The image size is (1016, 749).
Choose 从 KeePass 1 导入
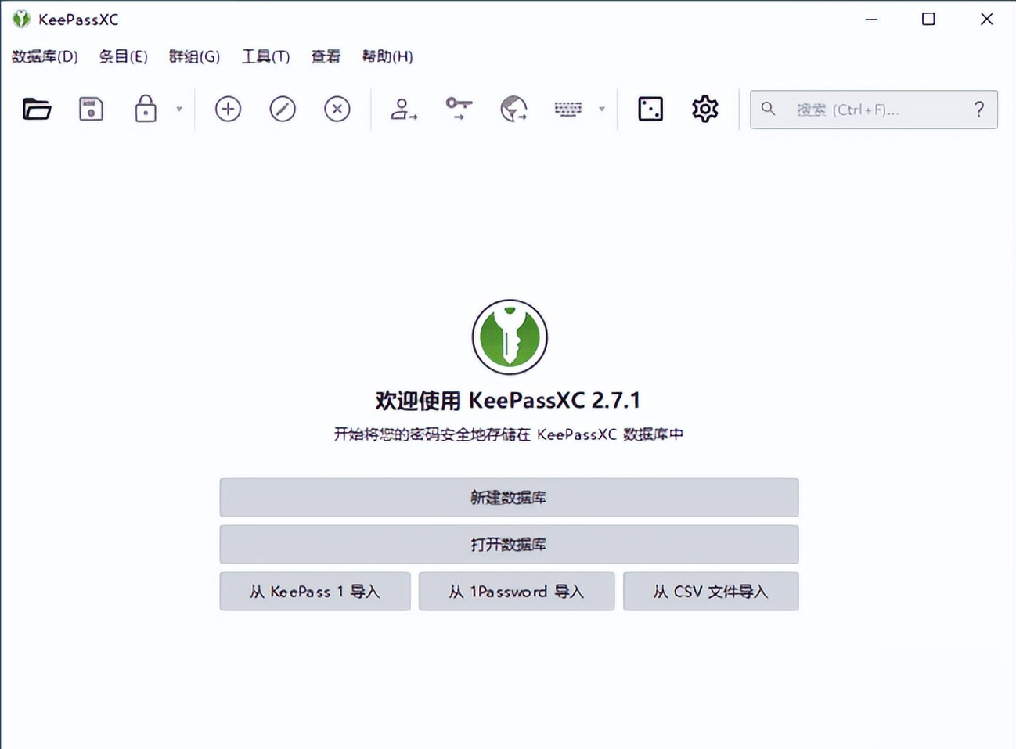coord(315,592)
